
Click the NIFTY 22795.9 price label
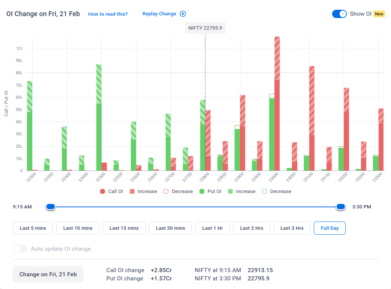[205, 28]
